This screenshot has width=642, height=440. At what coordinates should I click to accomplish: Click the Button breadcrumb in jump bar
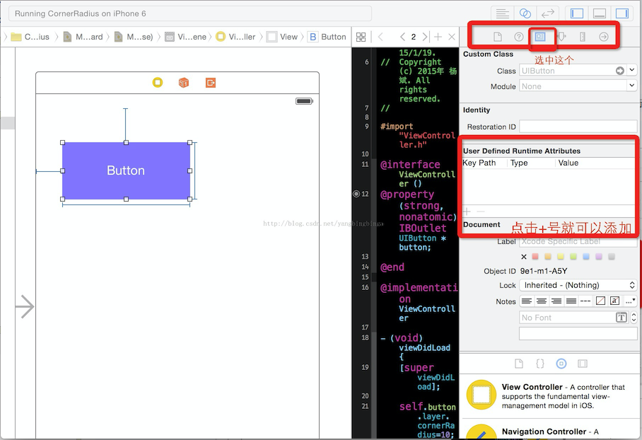click(327, 37)
